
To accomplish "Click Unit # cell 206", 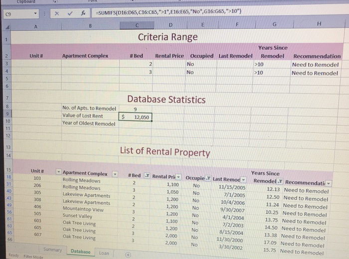I will (x=37, y=185).
